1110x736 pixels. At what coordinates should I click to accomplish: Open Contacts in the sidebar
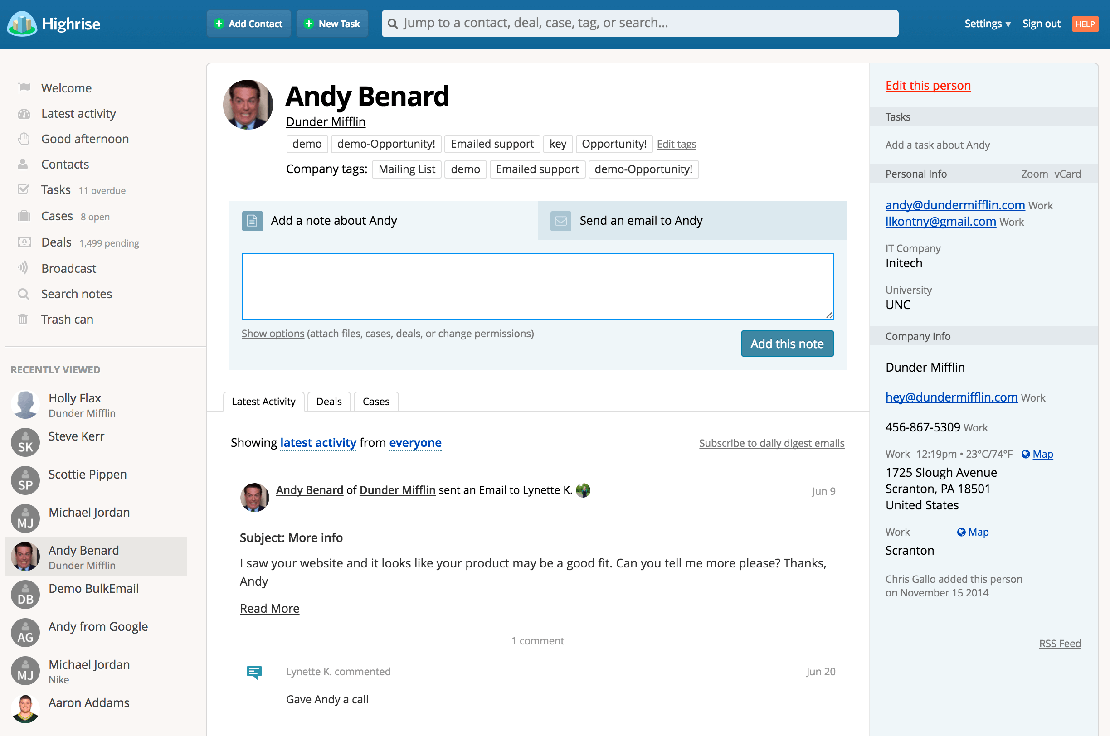65,164
